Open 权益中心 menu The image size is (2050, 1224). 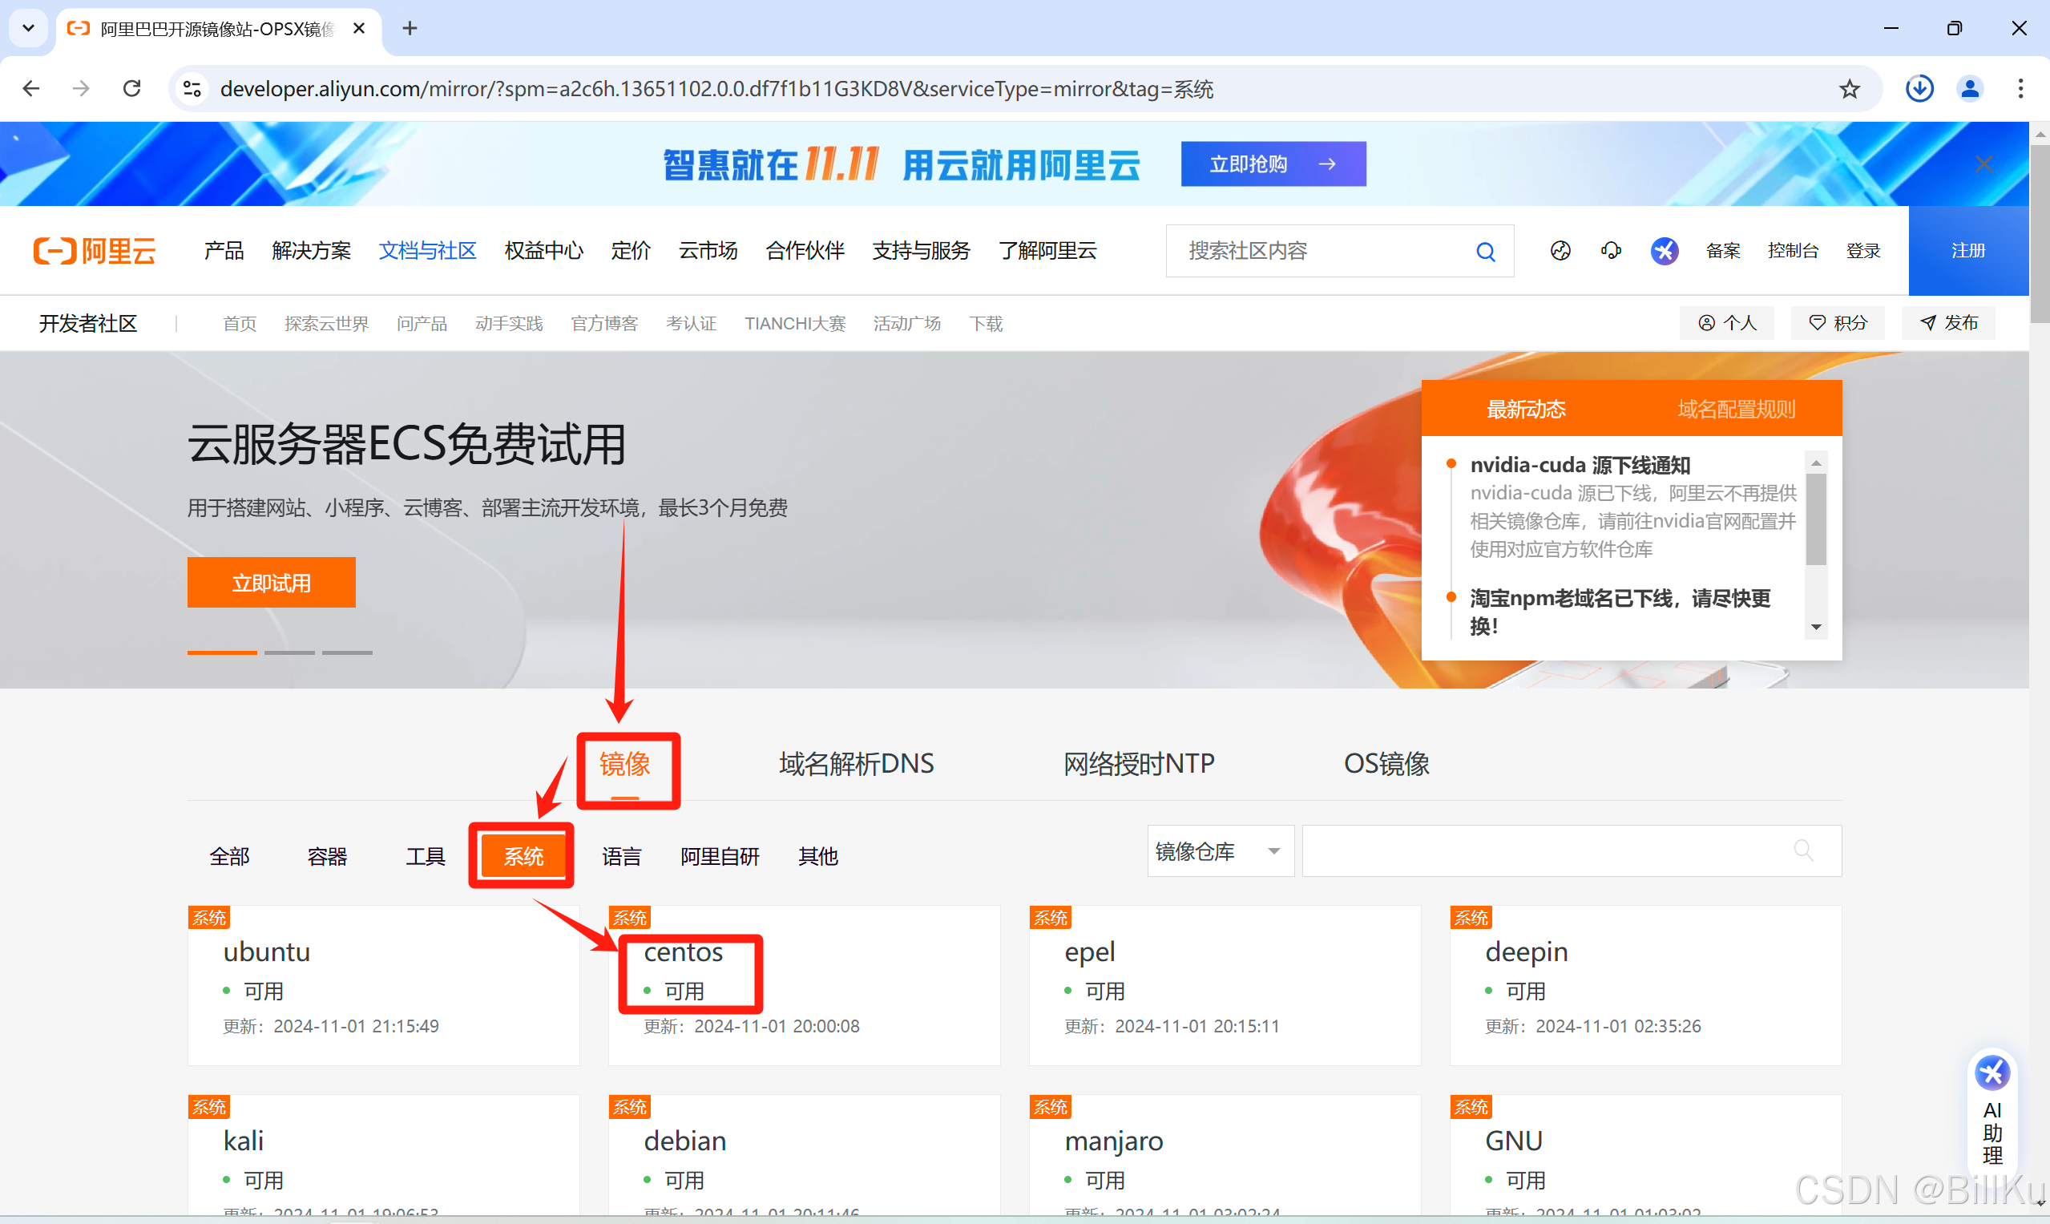(543, 251)
